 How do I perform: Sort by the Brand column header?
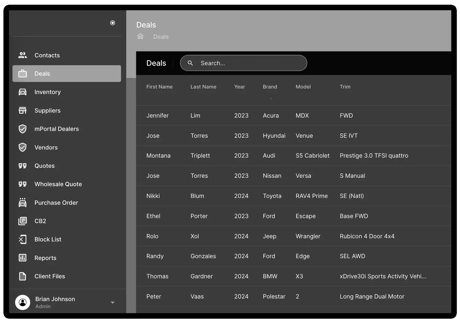click(270, 87)
